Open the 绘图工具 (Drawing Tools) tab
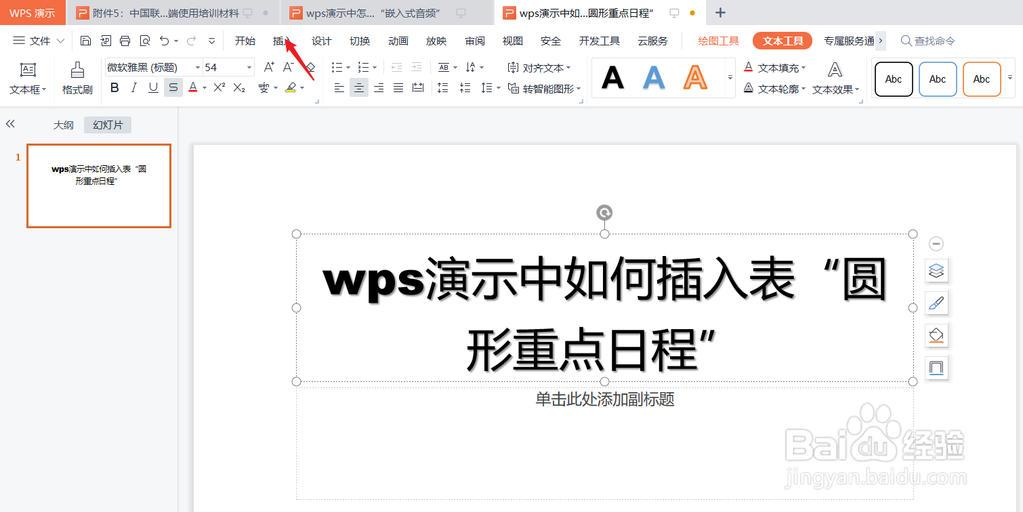This screenshot has height=512, width=1023. [719, 41]
